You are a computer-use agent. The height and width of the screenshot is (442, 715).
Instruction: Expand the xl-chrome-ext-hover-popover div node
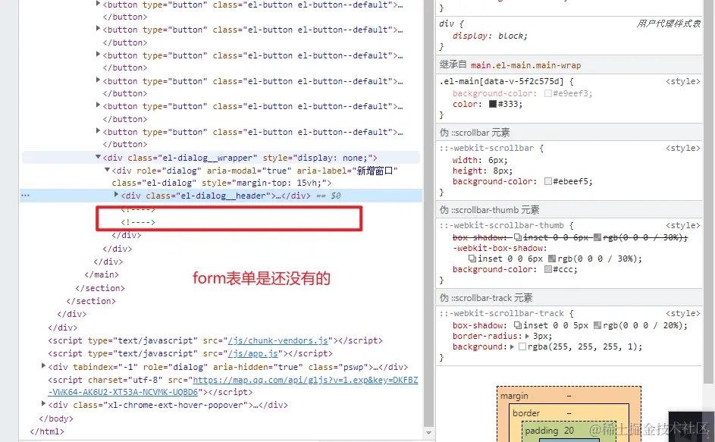[x=43, y=403]
